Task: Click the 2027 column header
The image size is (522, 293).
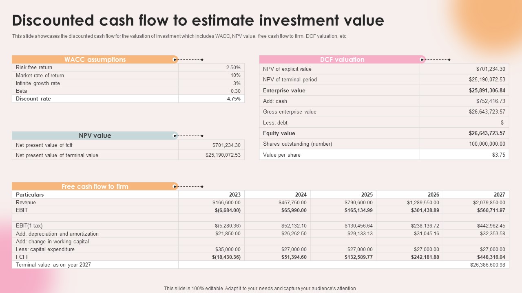Action: [x=500, y=195]
